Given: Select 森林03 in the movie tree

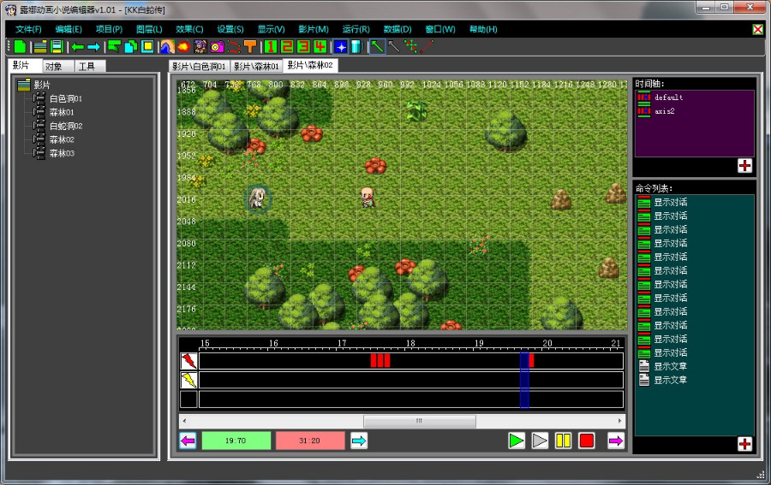Looking at the screenshot, I should (62, 154).
